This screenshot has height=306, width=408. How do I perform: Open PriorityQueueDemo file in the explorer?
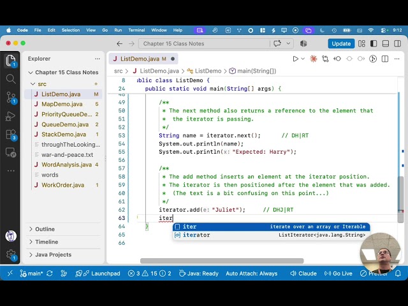pyautogui.click(x=63, y=114)
